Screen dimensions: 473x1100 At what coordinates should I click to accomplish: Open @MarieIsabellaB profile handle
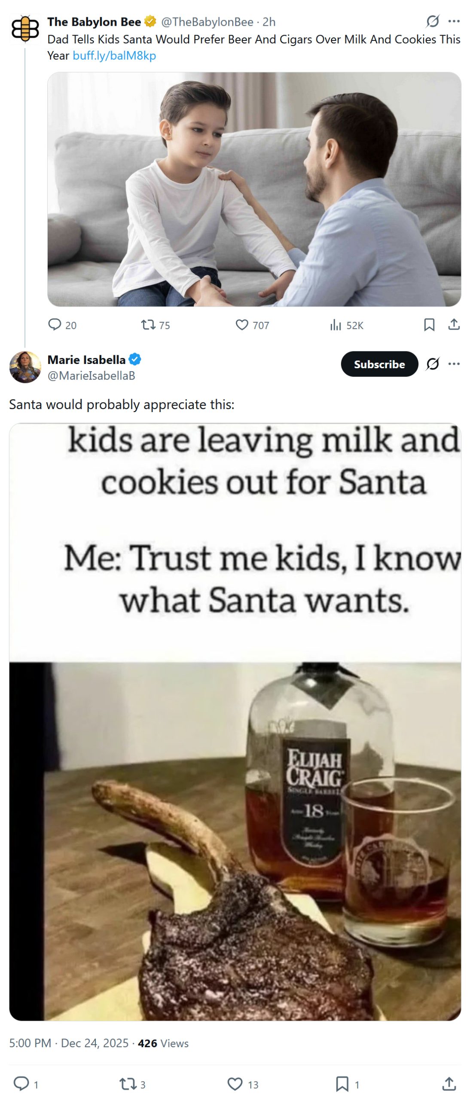pyautogui.click(x=91, y=376)
